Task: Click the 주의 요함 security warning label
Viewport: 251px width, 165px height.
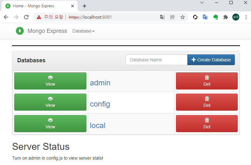Action: (53, 17)
